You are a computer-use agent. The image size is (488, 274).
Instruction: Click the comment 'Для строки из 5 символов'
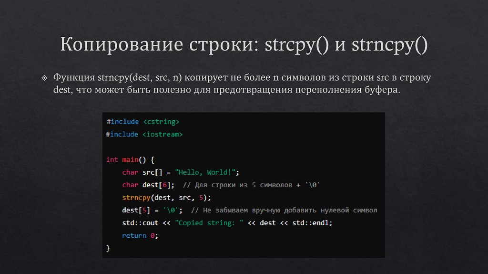tap(252, 185)
